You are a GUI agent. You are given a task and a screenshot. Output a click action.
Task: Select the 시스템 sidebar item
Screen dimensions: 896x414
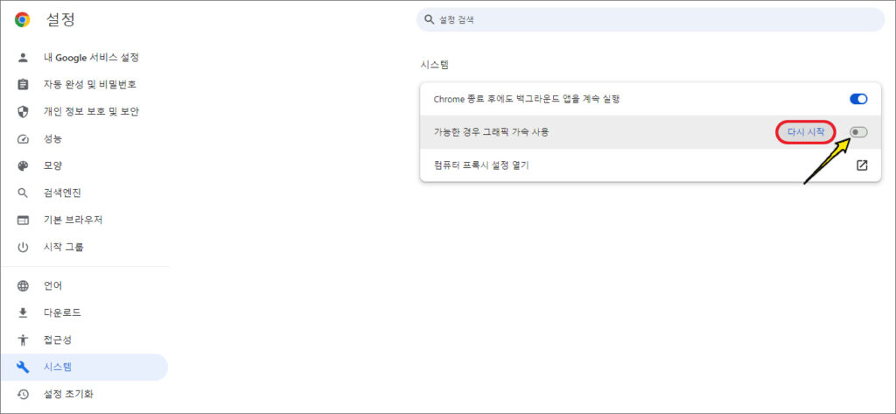tap(85, 367)
